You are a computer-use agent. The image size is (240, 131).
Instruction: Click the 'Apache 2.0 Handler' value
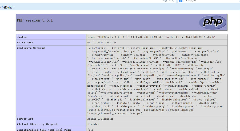(101, 119)
